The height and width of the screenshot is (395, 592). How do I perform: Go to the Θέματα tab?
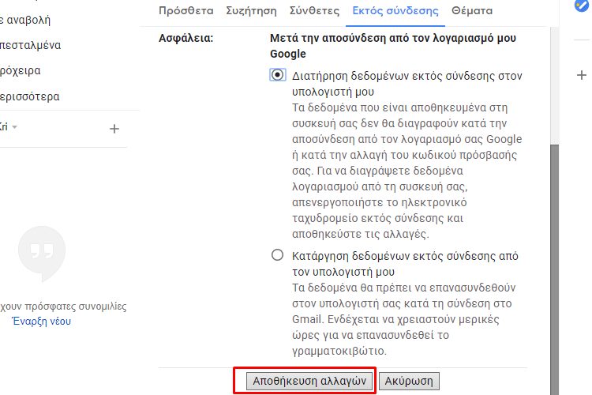click(472, 10)
